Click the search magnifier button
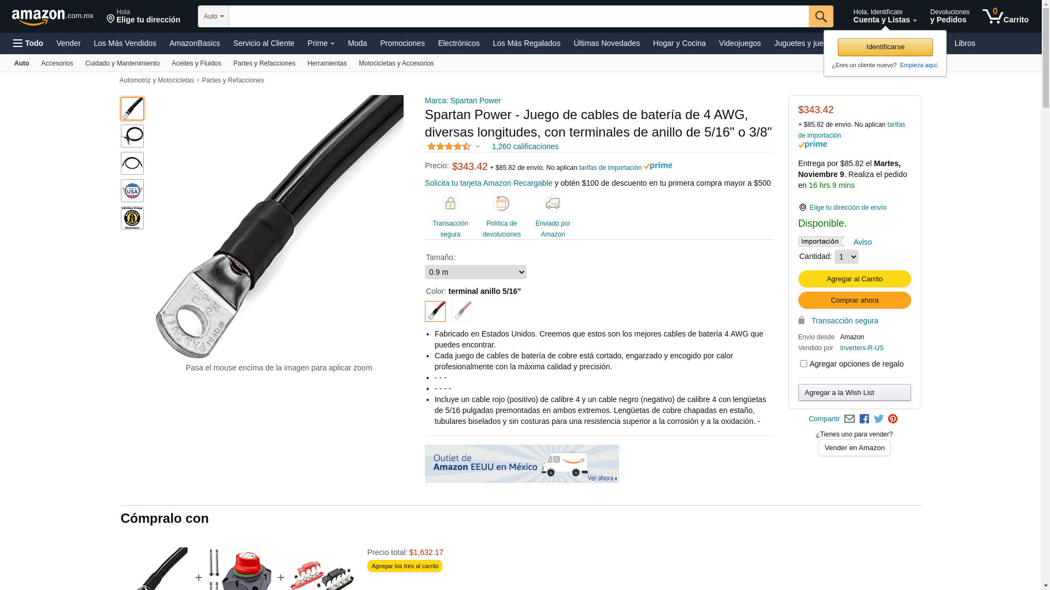Viewport: 1050px width, 590px height. click(820, 16)
